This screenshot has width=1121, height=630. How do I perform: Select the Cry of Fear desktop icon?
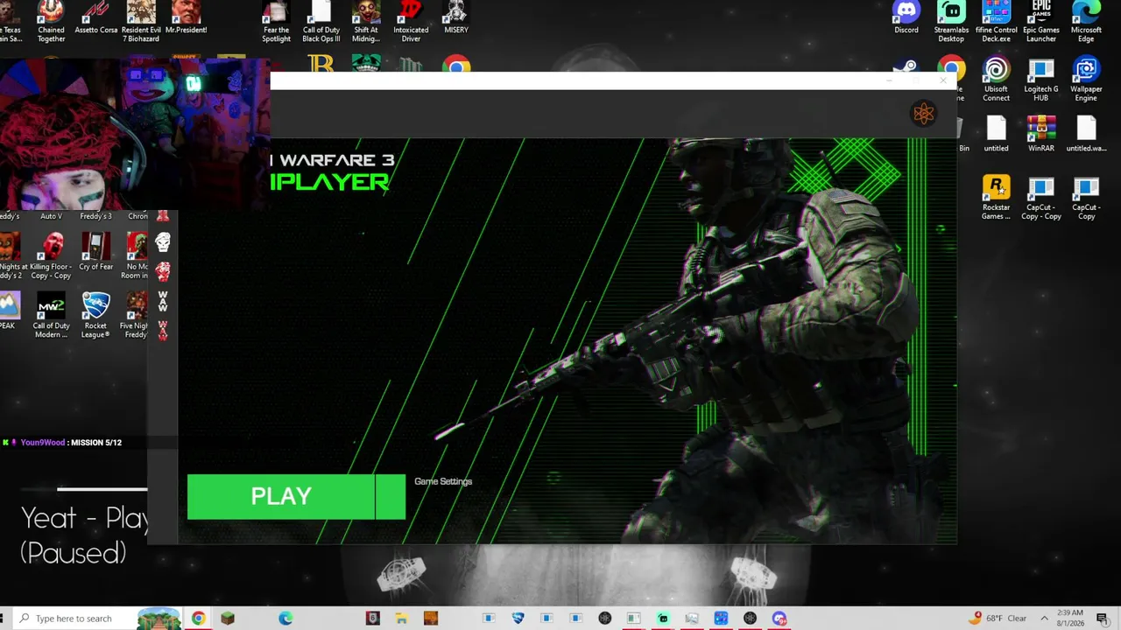96,252
